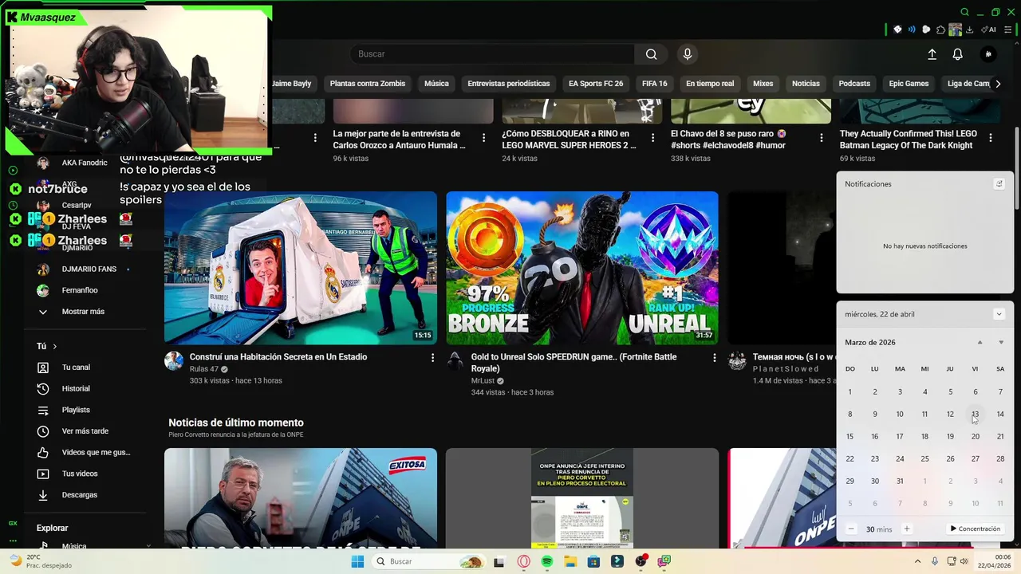Start focus session with Concentración button
Viewport: 1021px width, 574px height.
tap(975, 529)
